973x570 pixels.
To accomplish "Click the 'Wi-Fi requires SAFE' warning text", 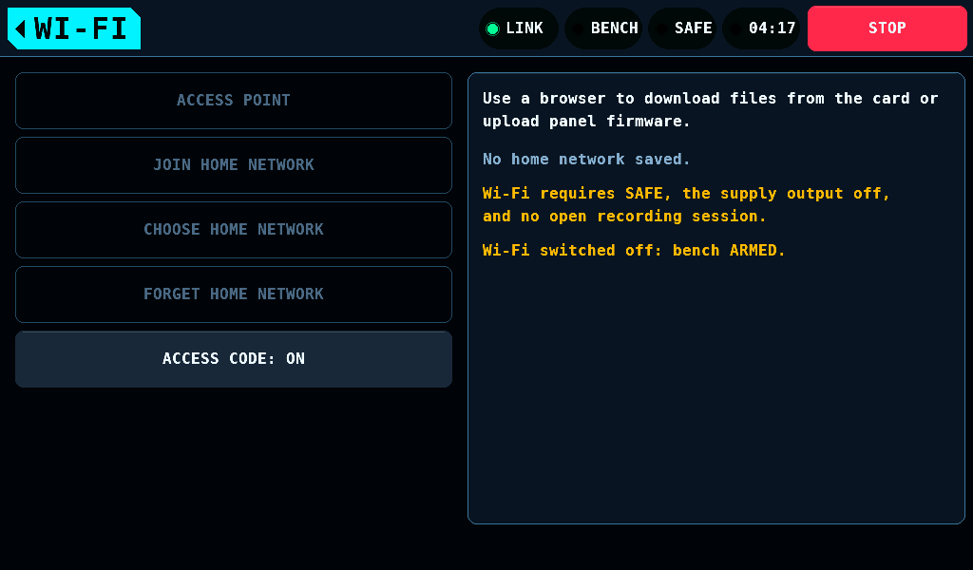I will pos(686,204).
